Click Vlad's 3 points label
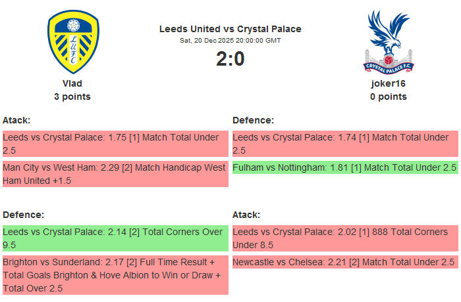The width and height of the screenshot is (461, 302). click(x=72, y=97)
